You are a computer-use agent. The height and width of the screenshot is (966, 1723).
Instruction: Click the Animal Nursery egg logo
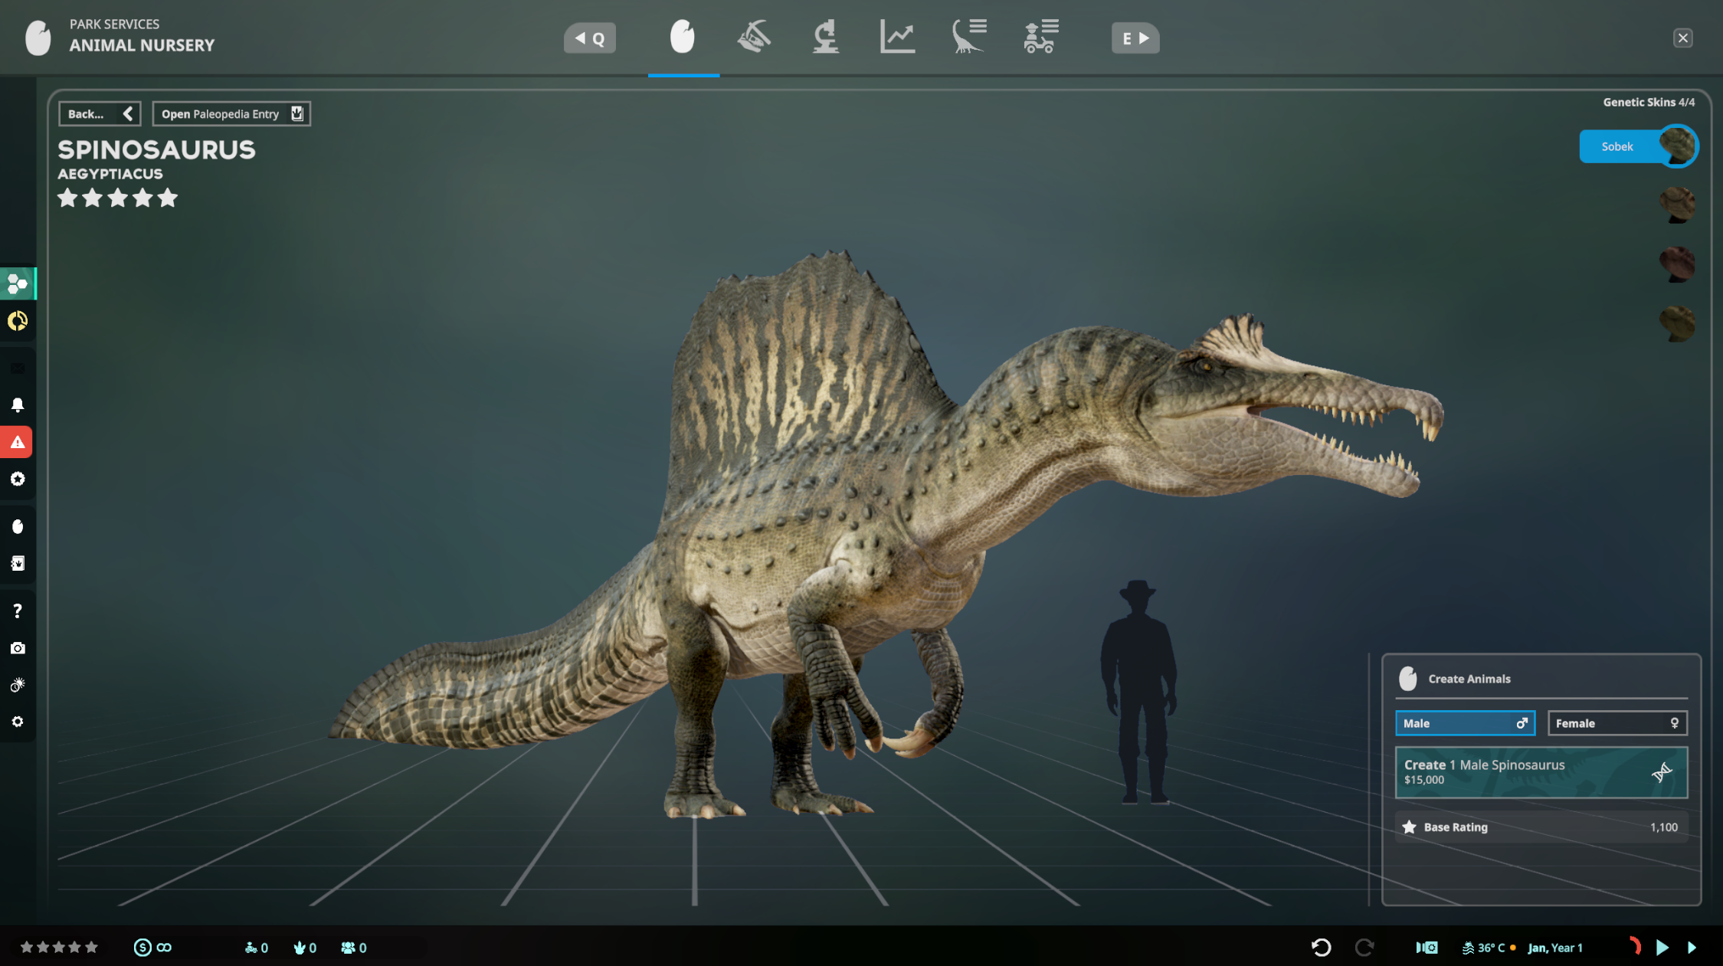[x=38, y=37]
